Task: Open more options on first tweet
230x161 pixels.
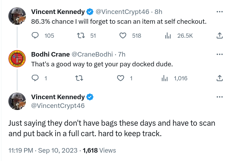Action: pos(220,12)
